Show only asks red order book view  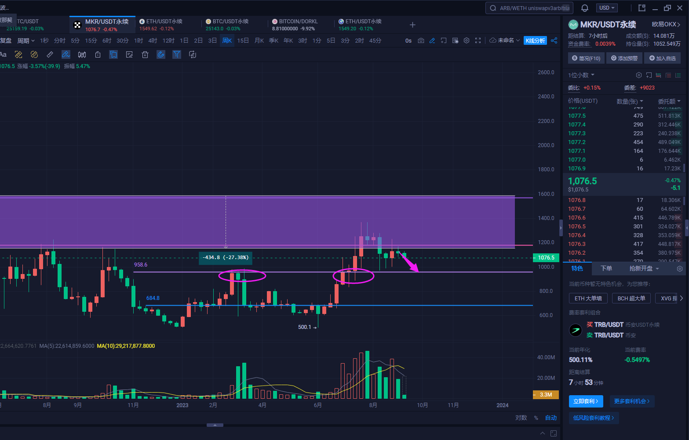pyautogui.click(x=668, y=75)
